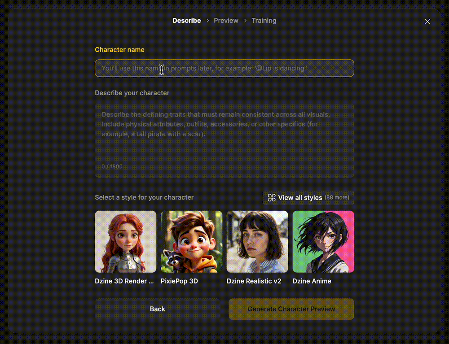Image resolution: width=449 pixels, height=344 pixels.
Task: Focus the Character name input field
Action: 224,68
